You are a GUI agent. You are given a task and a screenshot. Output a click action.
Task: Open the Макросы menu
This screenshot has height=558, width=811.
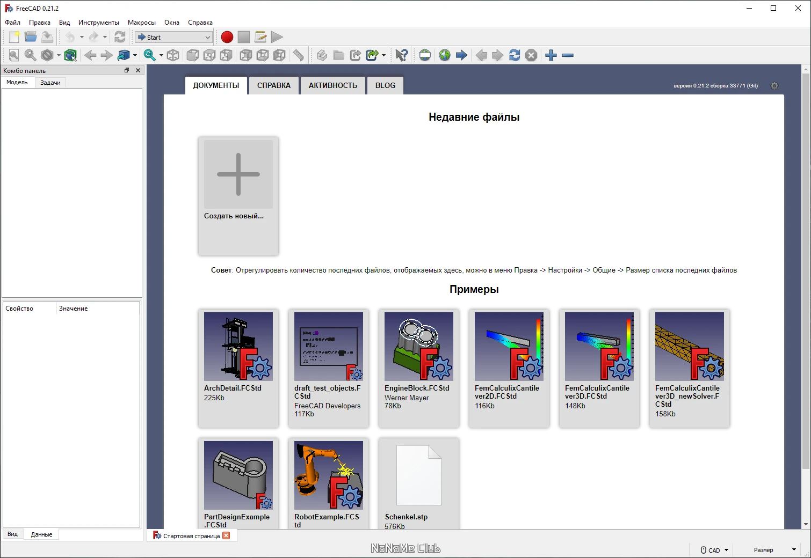142,23
